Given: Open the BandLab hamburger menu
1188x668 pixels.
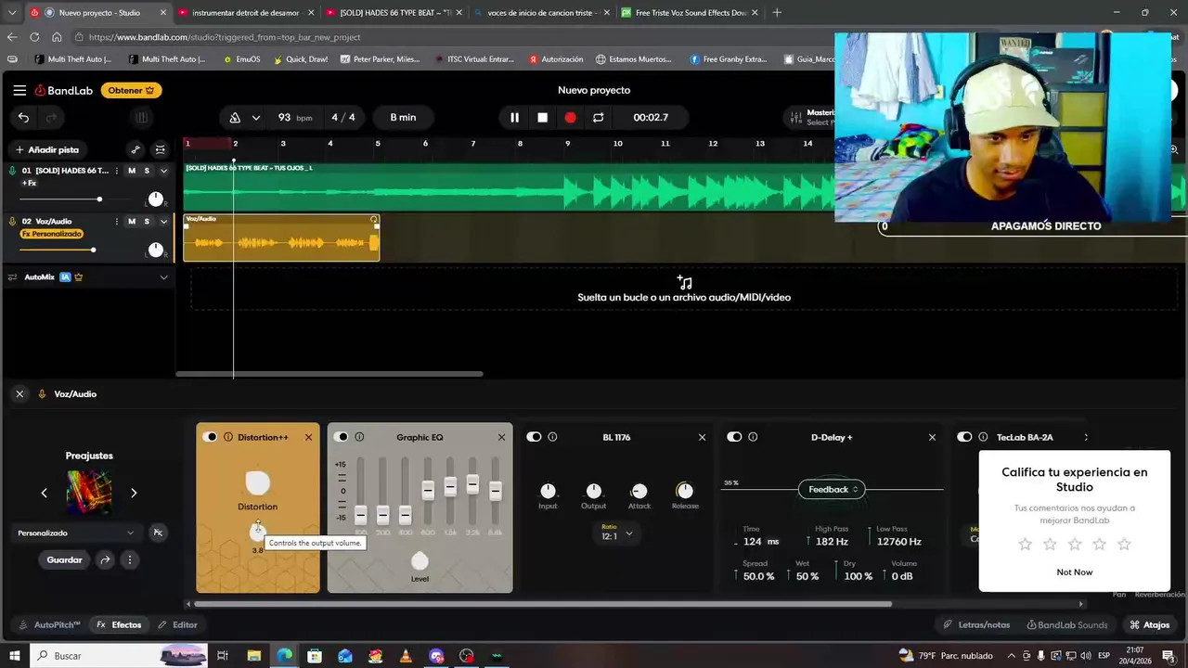Looking at the screenshot, I should pyautogui.click(x=19, y=90).
